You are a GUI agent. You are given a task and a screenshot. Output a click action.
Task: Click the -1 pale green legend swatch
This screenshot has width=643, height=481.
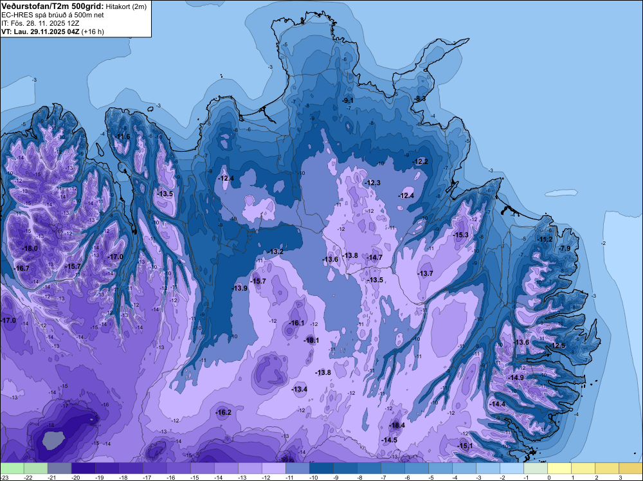[535, 468]
